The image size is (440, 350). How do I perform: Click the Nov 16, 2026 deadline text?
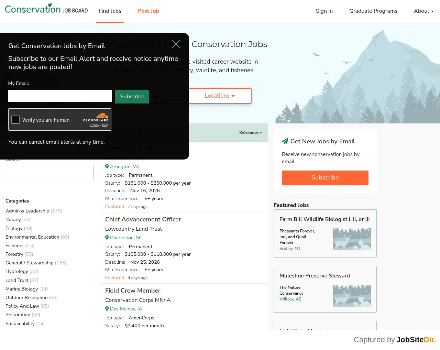145,190
